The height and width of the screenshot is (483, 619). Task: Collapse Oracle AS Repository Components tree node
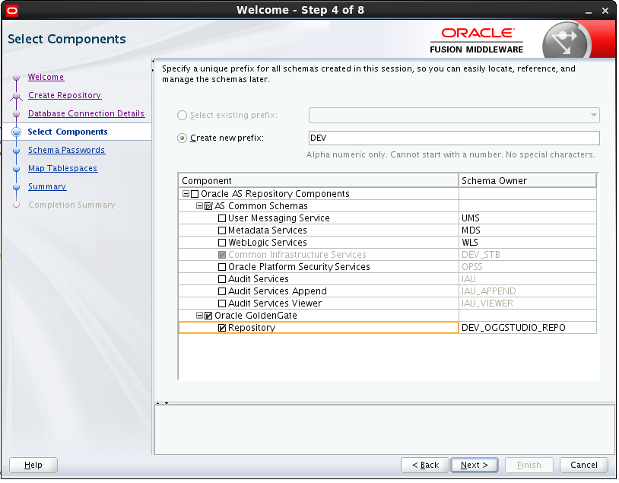tap(186, 194)
